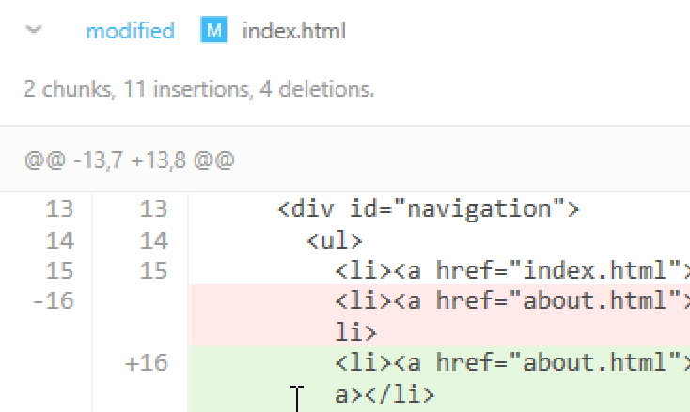Click new line number 13
Screen dimensions: 690x412
(x=153, y=209)
